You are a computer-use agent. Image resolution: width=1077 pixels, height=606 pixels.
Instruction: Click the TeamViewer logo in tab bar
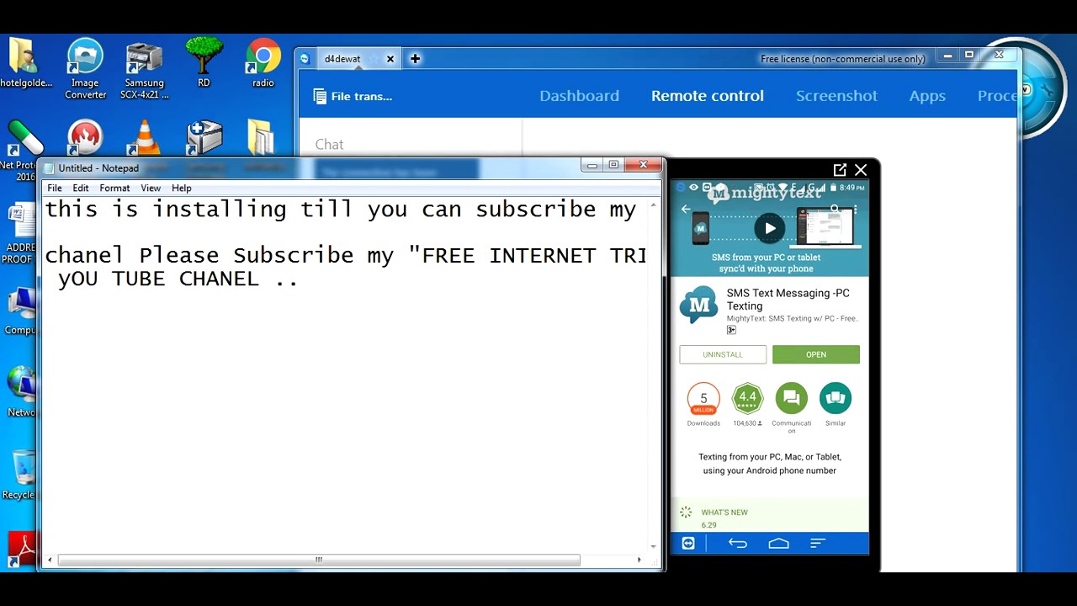tap(305, 59)
